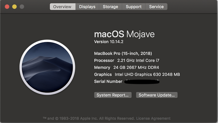Open the License Agreement link

pos(153,118)
